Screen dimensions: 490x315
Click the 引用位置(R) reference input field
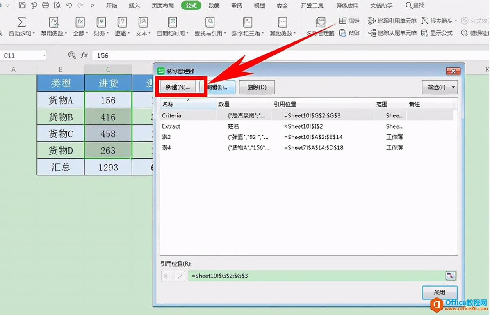coord(317,276)
